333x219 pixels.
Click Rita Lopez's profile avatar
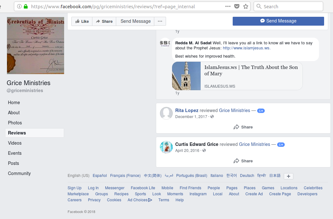166,113
